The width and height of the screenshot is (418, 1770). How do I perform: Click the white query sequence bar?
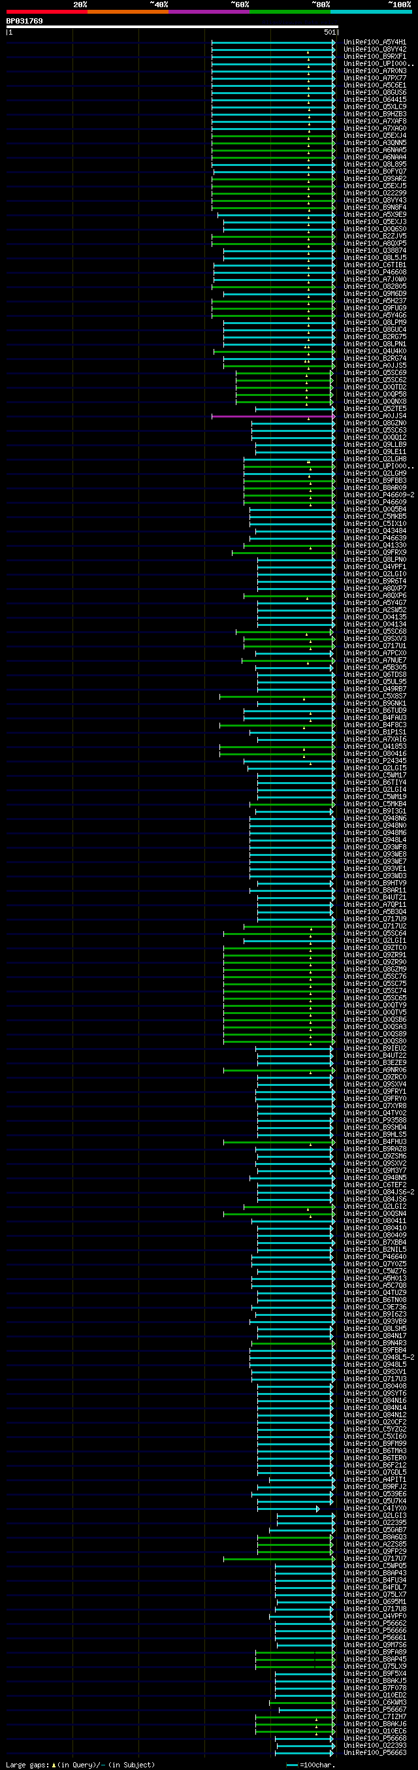tap(172, 27)
